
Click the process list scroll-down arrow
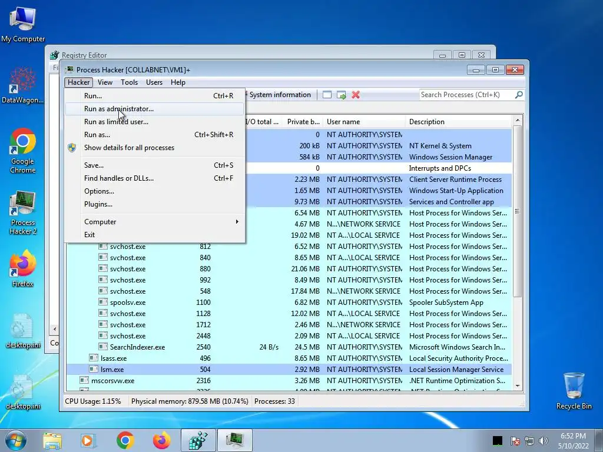[x=518, y=385]
